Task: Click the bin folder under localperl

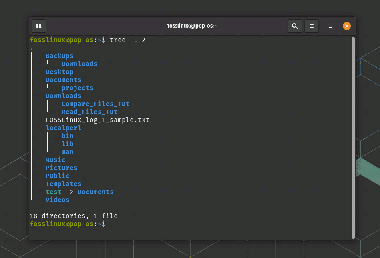Action: 67,136
